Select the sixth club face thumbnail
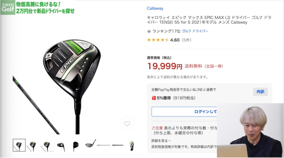 coord(91,143)
